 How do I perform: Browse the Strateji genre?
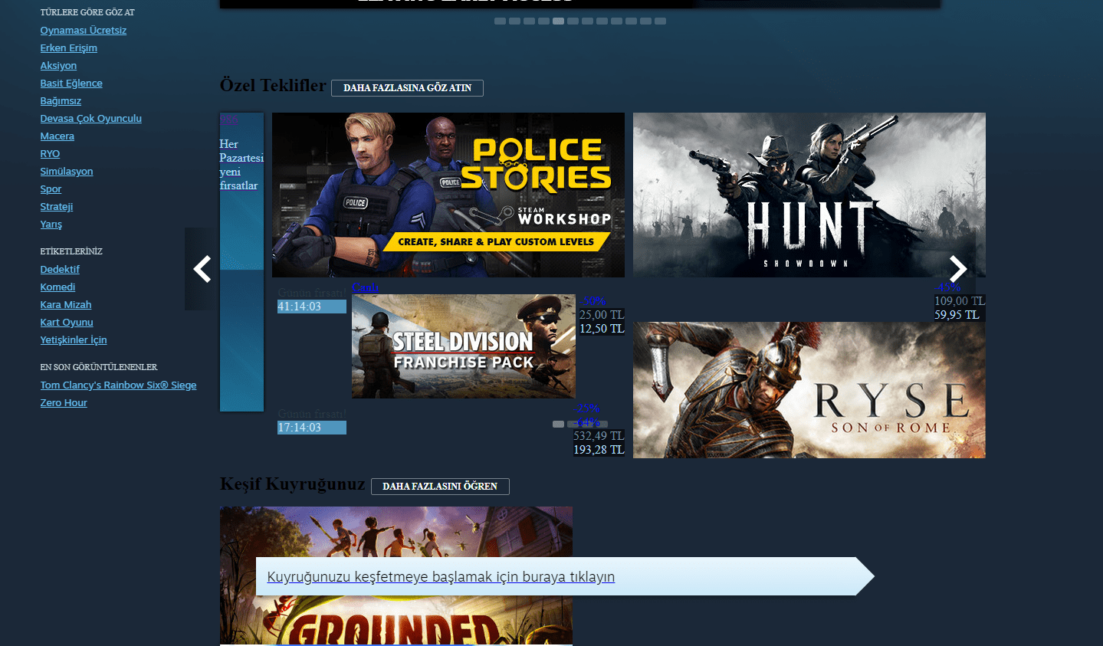pyautogui.click(x=57, y=207)
